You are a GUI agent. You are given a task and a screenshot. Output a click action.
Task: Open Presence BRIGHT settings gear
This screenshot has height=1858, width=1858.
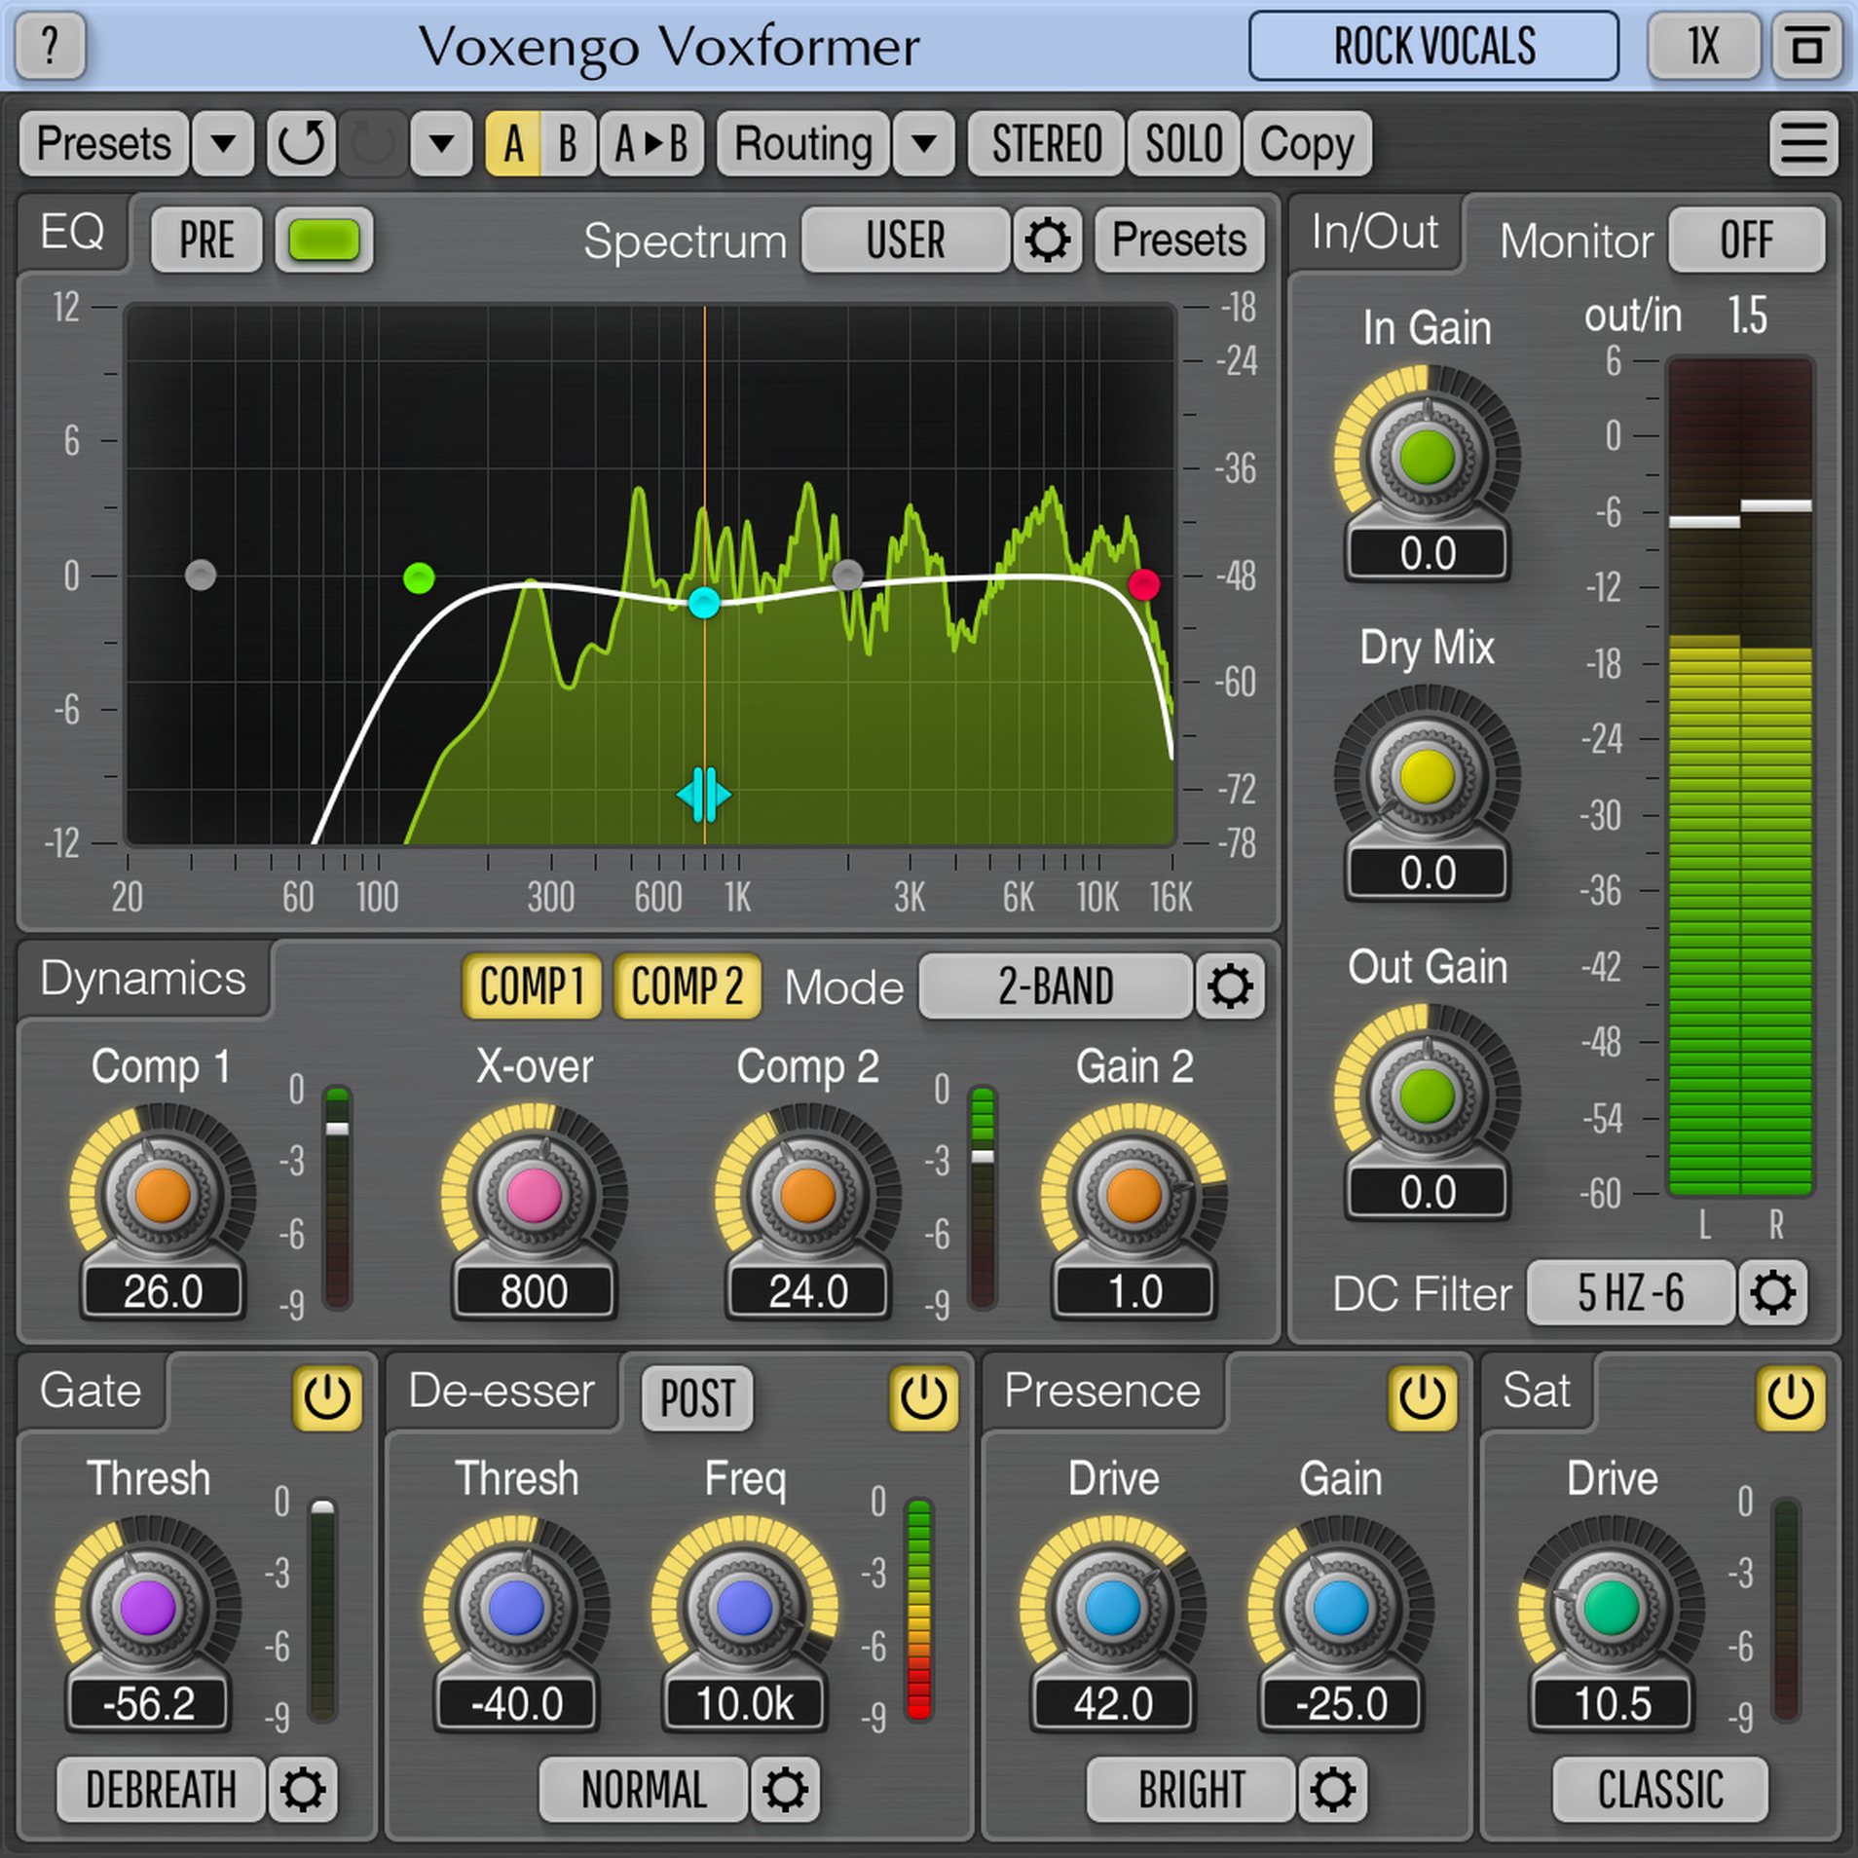(1332, 1790)
